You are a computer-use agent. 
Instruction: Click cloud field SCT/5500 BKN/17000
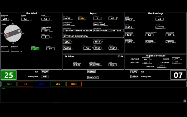(93, 36)
